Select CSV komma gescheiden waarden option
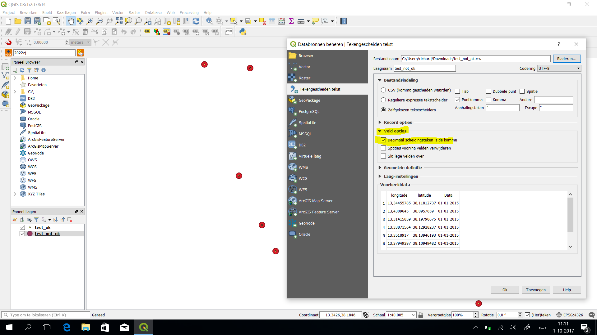 pos(383,90)
